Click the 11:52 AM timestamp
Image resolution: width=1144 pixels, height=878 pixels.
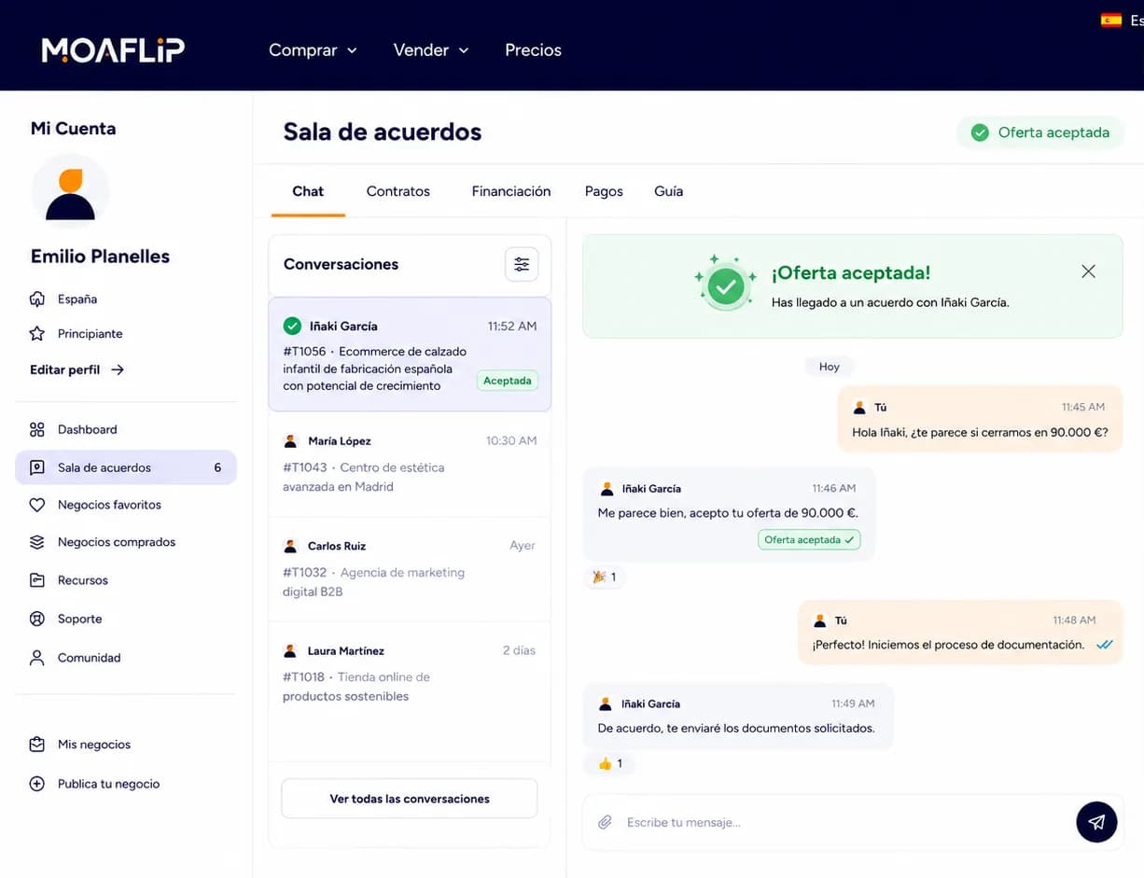coord(512,327)
